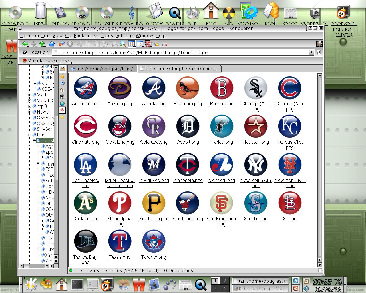Open the Bookmarks menu
366x293 pixels.
86,35
